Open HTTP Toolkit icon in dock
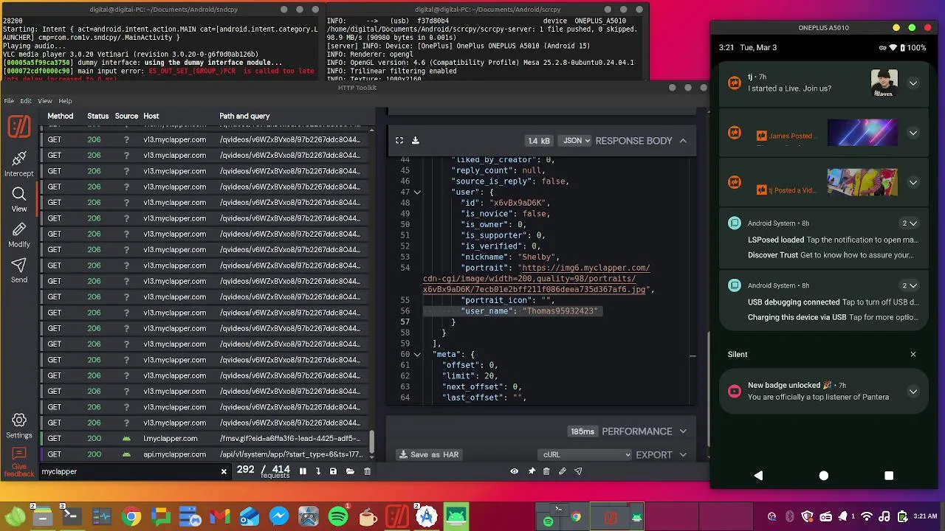The image size is (945, 531). click(397, 517)
